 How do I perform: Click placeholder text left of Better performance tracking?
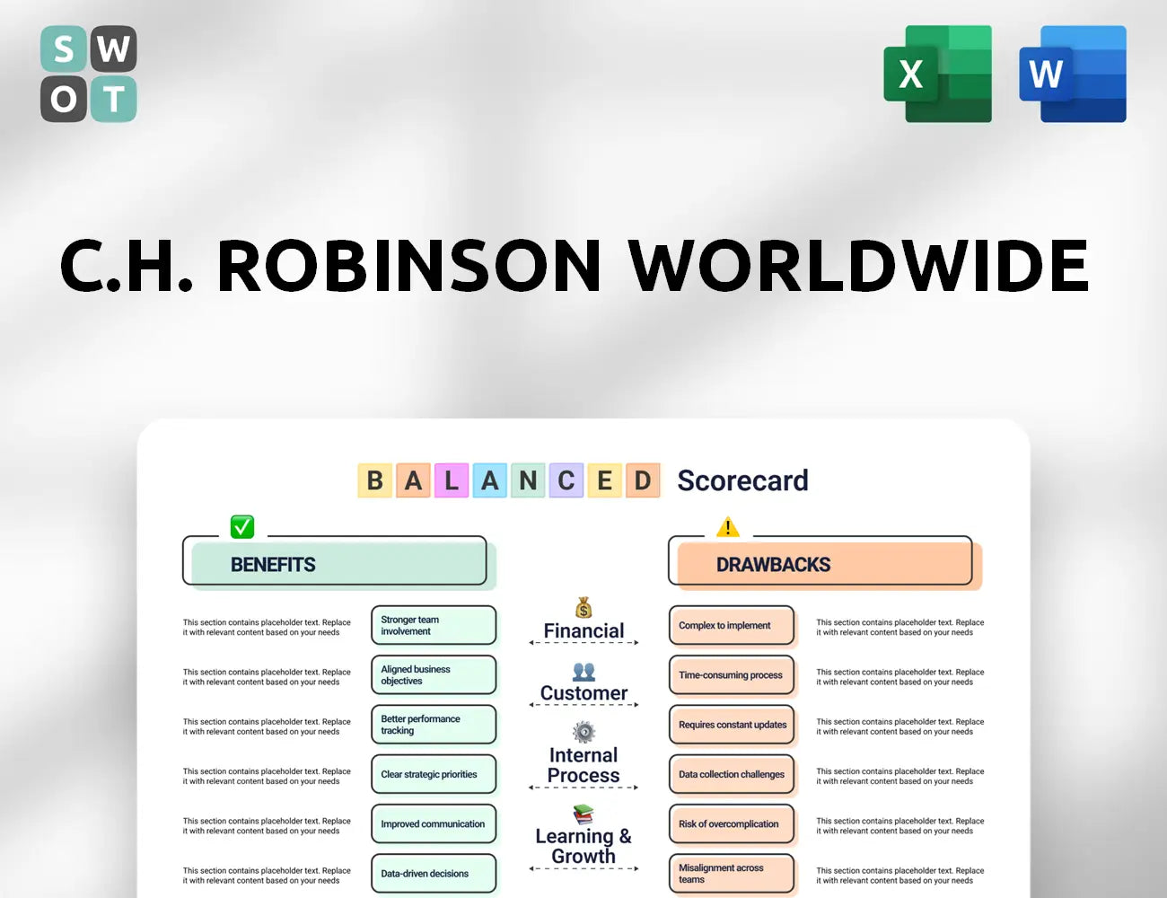coord(267,726)
